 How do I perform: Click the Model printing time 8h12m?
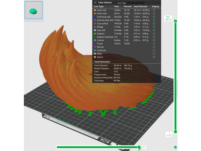pos(117,78)
